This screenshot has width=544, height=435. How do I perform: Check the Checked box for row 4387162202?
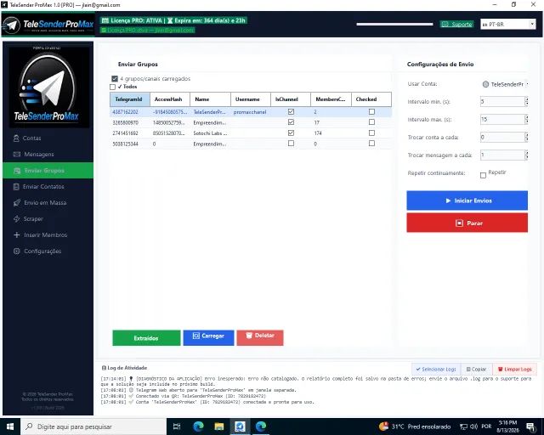click(x=372, y=111)
